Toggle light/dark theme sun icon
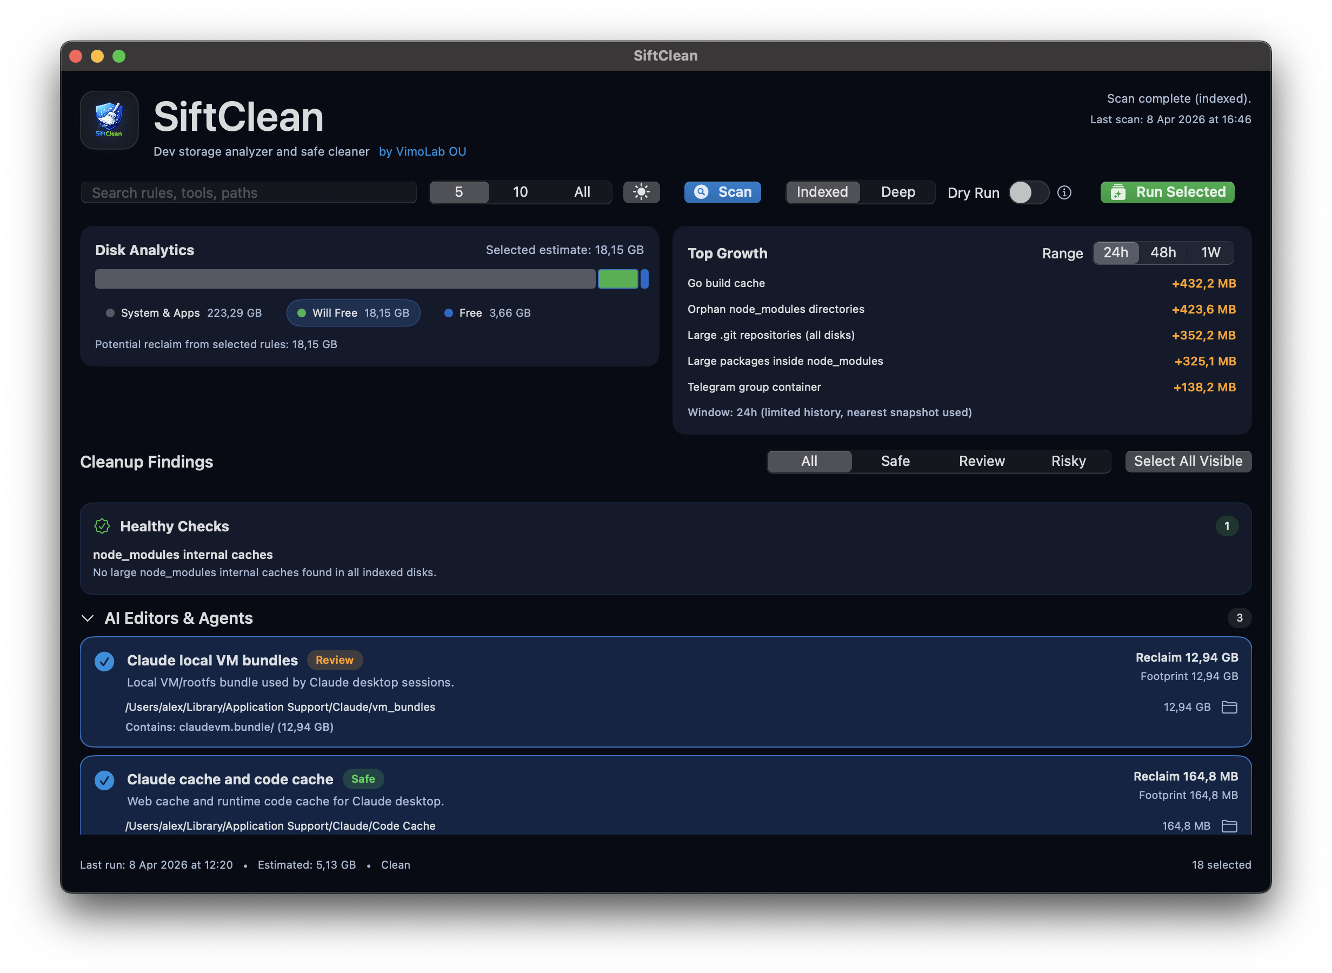Image resolution: width=1332 pixels, height=973 pixels. [641, 192]
